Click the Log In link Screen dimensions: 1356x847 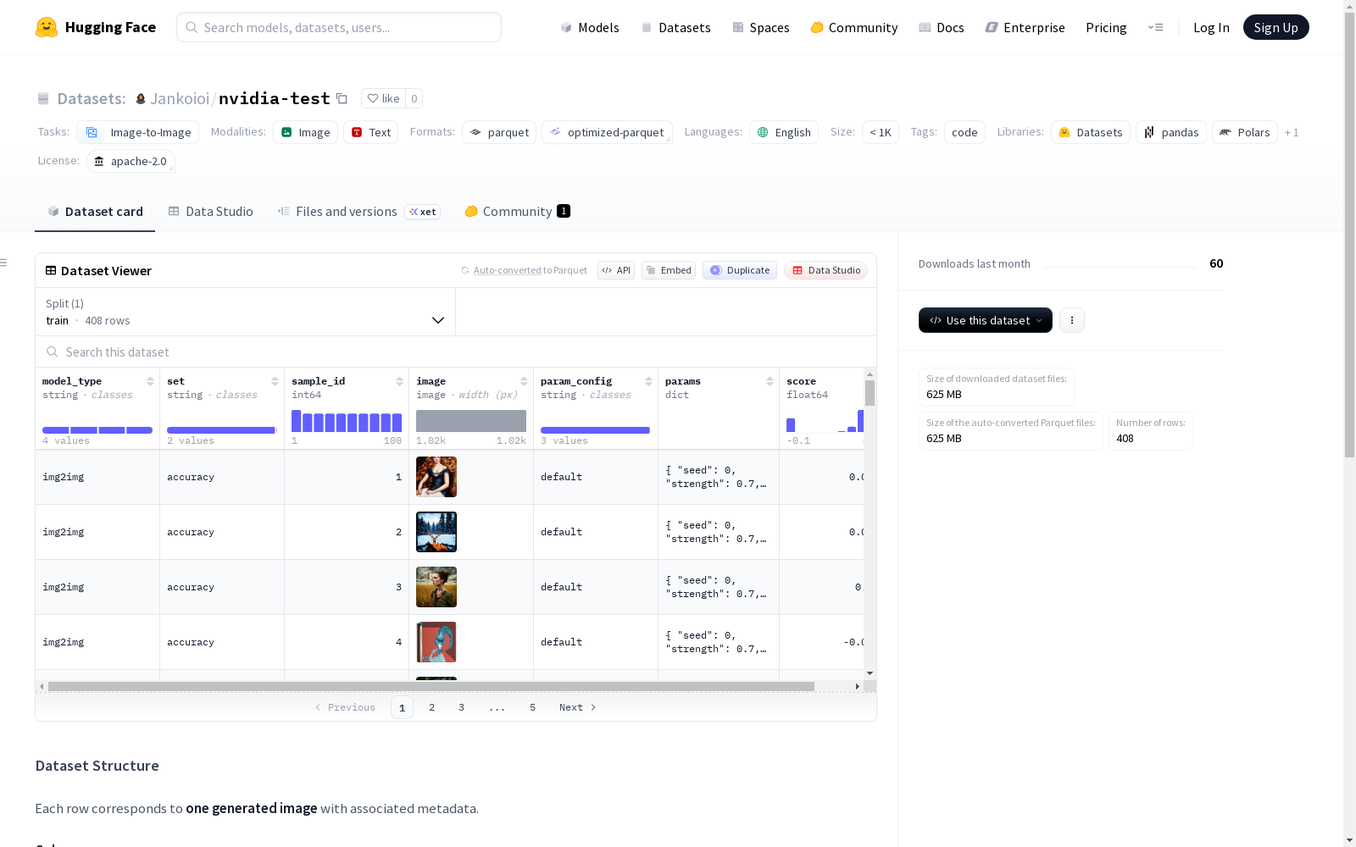point(1211,27)
